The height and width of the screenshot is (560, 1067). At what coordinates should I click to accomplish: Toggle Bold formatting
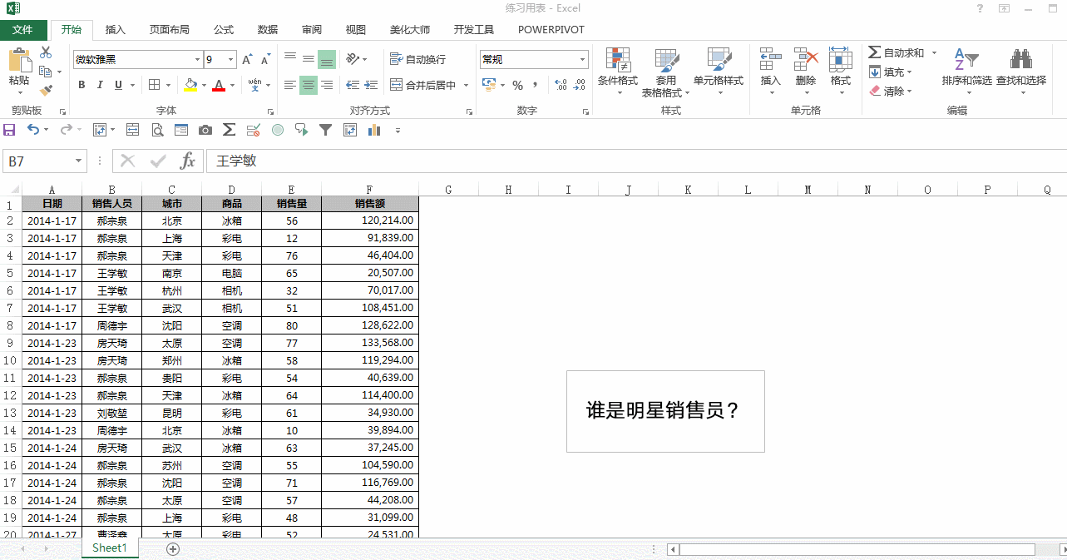tap(82, 85)
